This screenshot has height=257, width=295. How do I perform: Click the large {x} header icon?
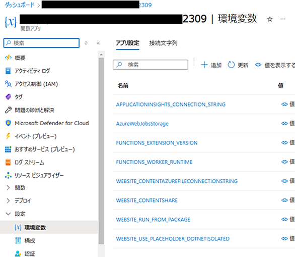point(11,22)
